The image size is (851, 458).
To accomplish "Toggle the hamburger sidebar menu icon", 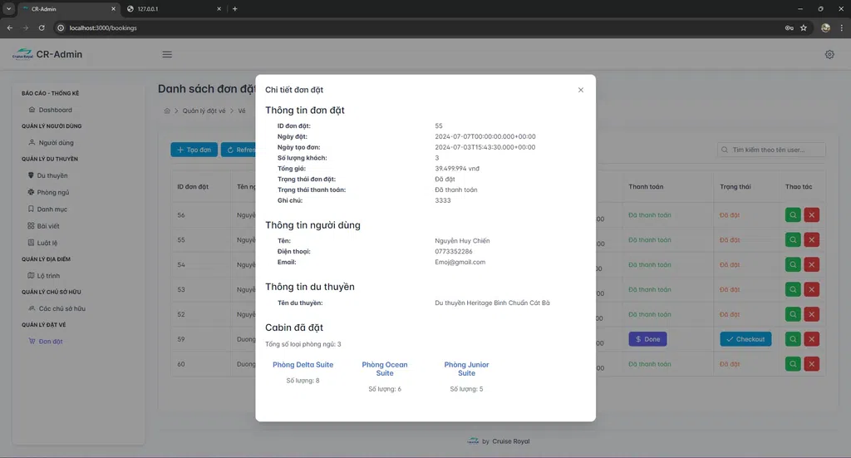I will [167, 55].
